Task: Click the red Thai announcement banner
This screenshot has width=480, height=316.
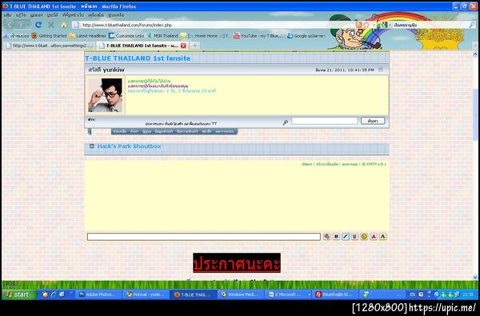Action: pos(237,262)
